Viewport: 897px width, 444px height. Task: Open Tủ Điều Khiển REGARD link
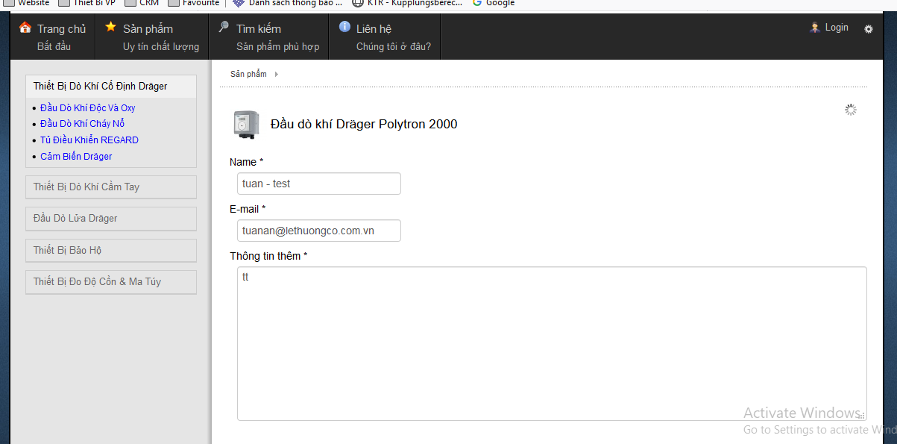(89, 140)
